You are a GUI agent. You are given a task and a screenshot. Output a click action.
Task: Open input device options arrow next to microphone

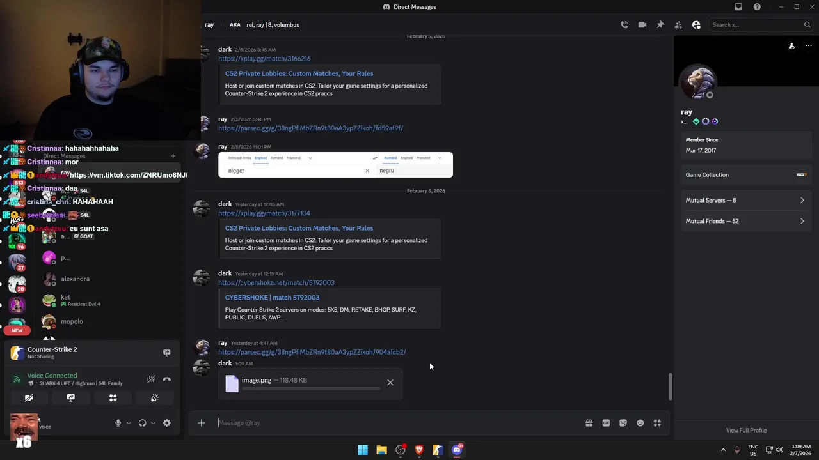click(129, 423)
